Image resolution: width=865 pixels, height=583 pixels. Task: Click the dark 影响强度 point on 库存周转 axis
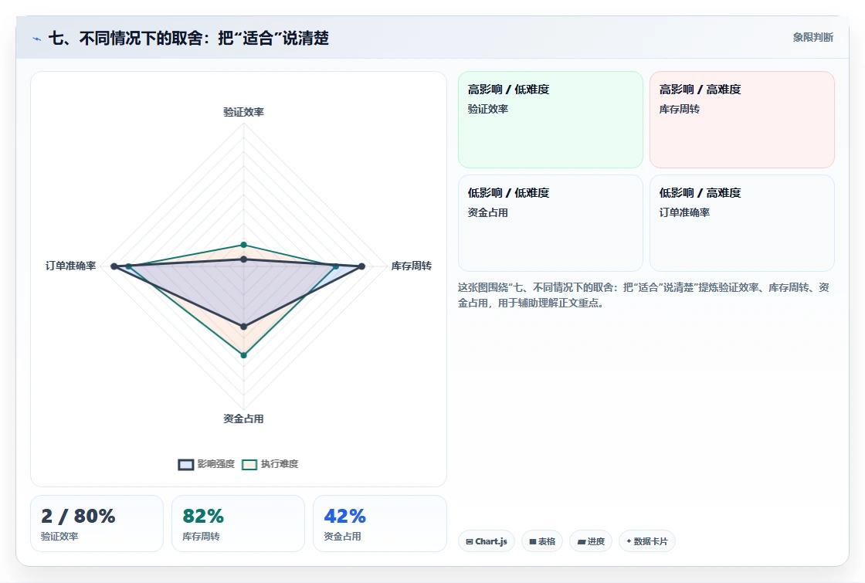pyautogui.click(x=362, y=266)
